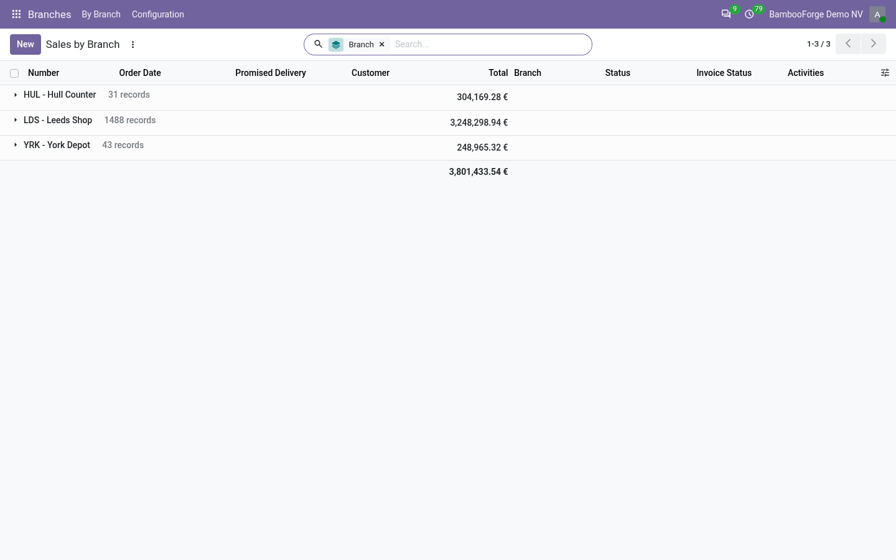Screen dimensions: 896x560
Task: Open the conversations messages icon
Action: click(x=726, y=14)
